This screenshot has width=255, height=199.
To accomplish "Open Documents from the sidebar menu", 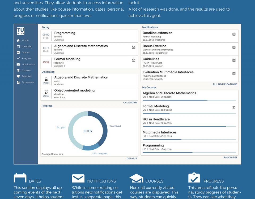I will click(x=28, y=83).
